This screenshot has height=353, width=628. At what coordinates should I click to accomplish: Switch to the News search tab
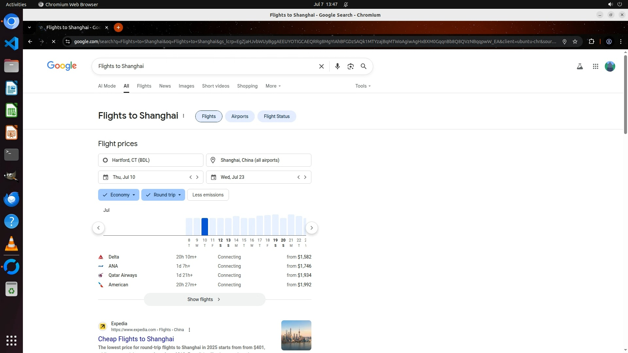pyautogui.click(x=165, y=86)
